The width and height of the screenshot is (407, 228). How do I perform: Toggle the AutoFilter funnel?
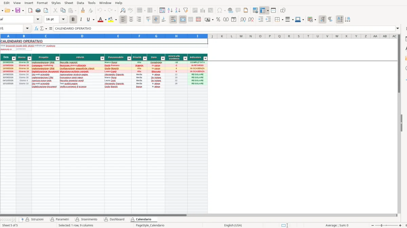click(185, 10)
